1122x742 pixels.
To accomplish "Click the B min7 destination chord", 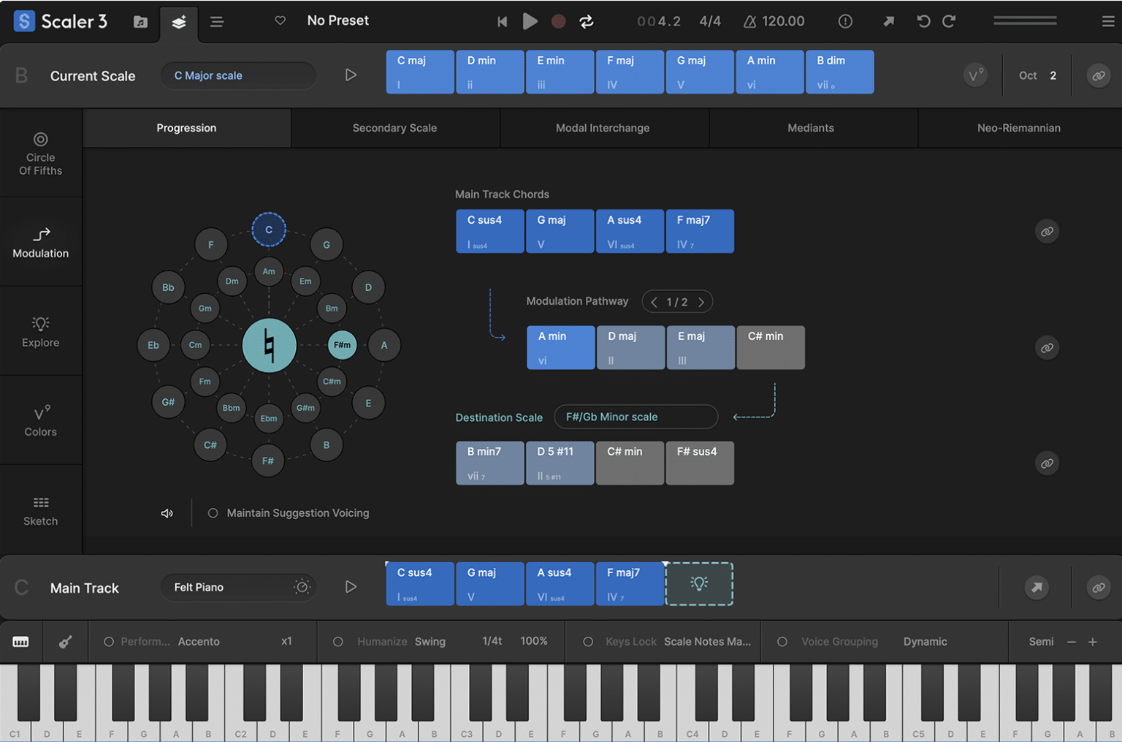I will (490, 463).
